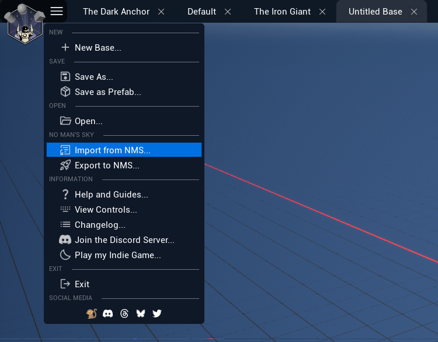This screenshot has width=438, height=342.
Task: Click Save as Prefab... option
Action: (x=107, y=92)
